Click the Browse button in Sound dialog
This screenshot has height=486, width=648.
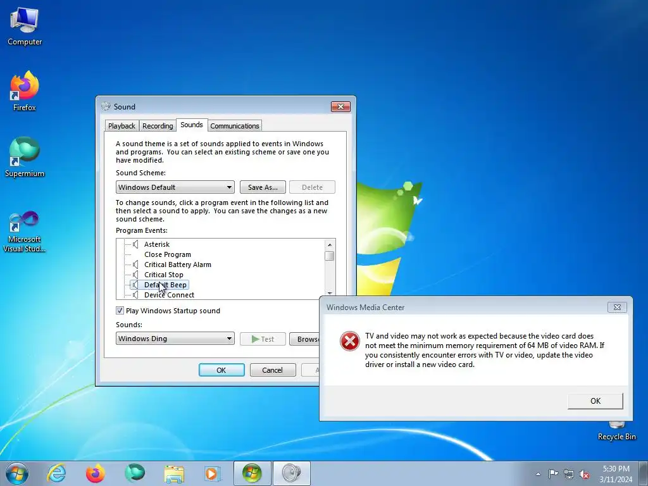tap(304, 339)
